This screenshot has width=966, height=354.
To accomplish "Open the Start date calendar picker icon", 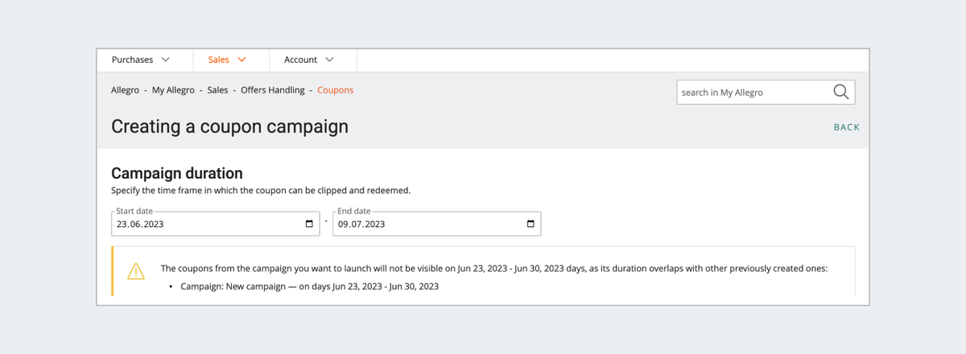I will click(x=310, y=224).
